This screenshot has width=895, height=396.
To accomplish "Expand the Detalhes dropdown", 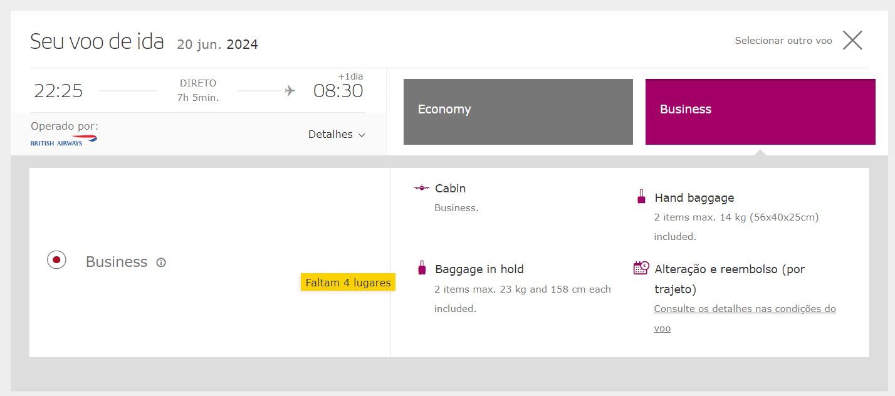I will pos(337,134).
